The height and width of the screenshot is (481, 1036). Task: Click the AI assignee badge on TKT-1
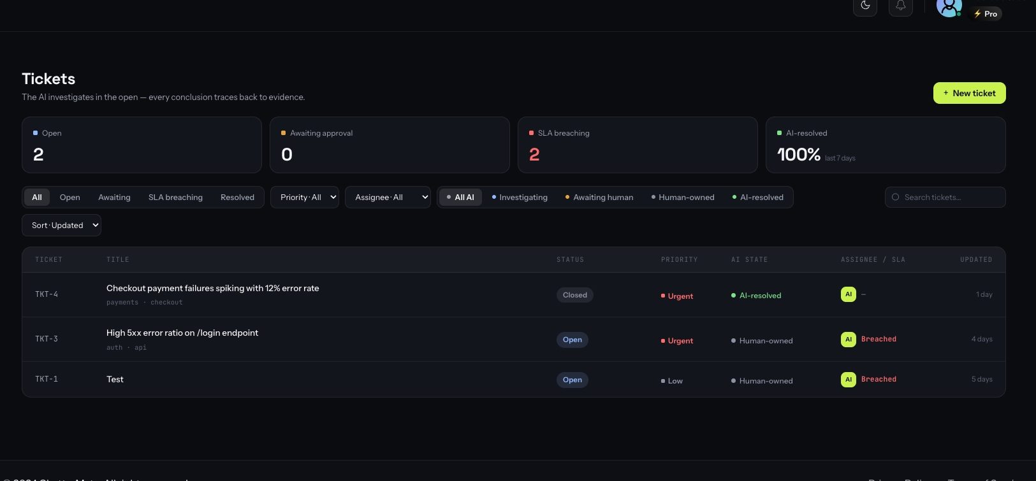[x=849, y=379]
